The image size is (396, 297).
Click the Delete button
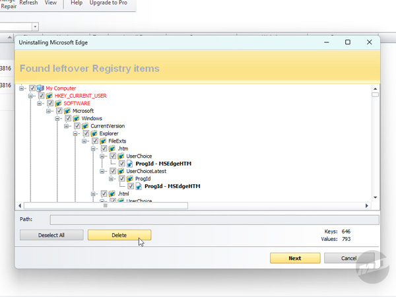[119, 235]
